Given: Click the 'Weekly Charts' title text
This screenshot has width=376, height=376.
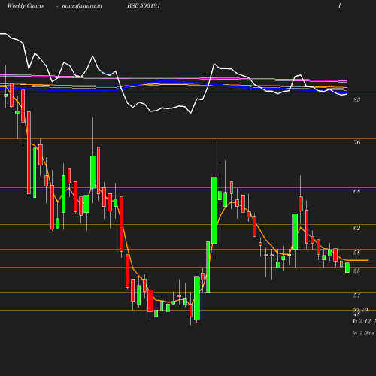Looking at the screenshot, I should (26, 5).
